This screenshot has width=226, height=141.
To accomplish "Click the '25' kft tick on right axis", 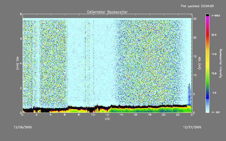I will tap(195, 19).
